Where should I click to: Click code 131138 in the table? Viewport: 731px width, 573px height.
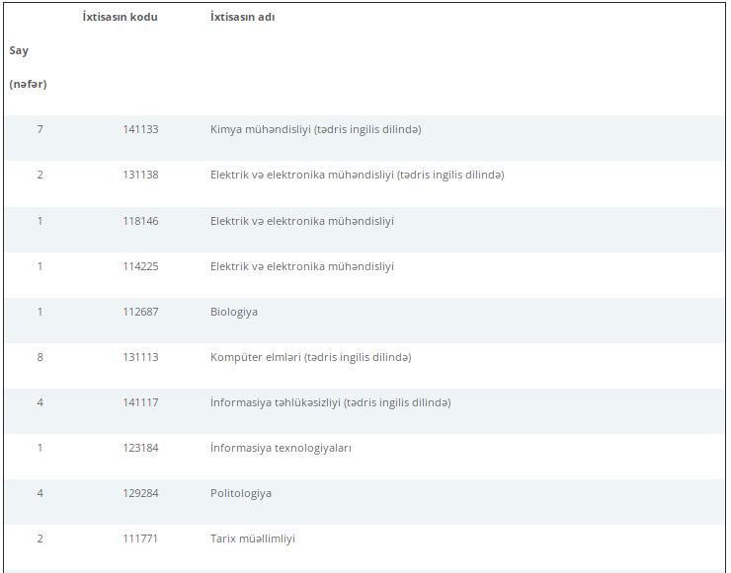coord(140,175)
